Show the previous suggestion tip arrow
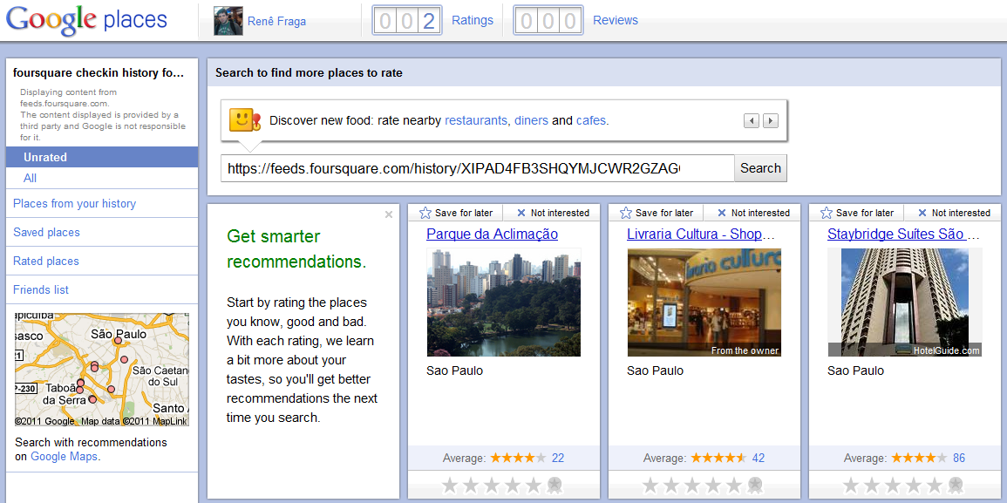Viewport: 1007px width, 503px height. [752, 121]
